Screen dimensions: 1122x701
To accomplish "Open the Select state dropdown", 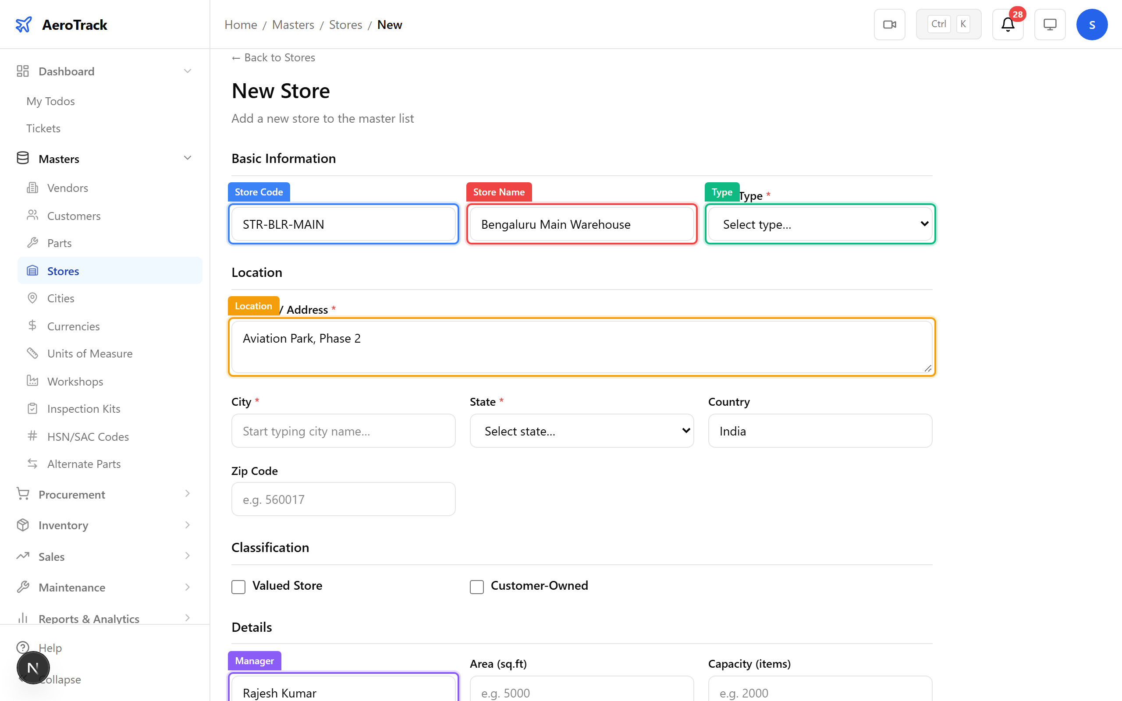I will click(x=581, y=431).
